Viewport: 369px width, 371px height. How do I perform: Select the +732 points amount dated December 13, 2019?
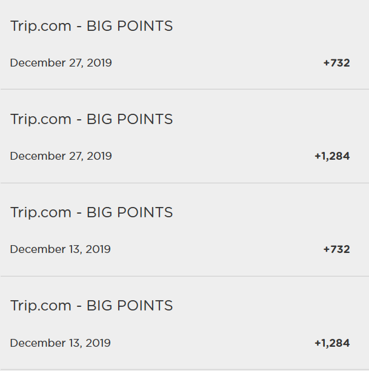pyautogui.click(x=336, y=249)
